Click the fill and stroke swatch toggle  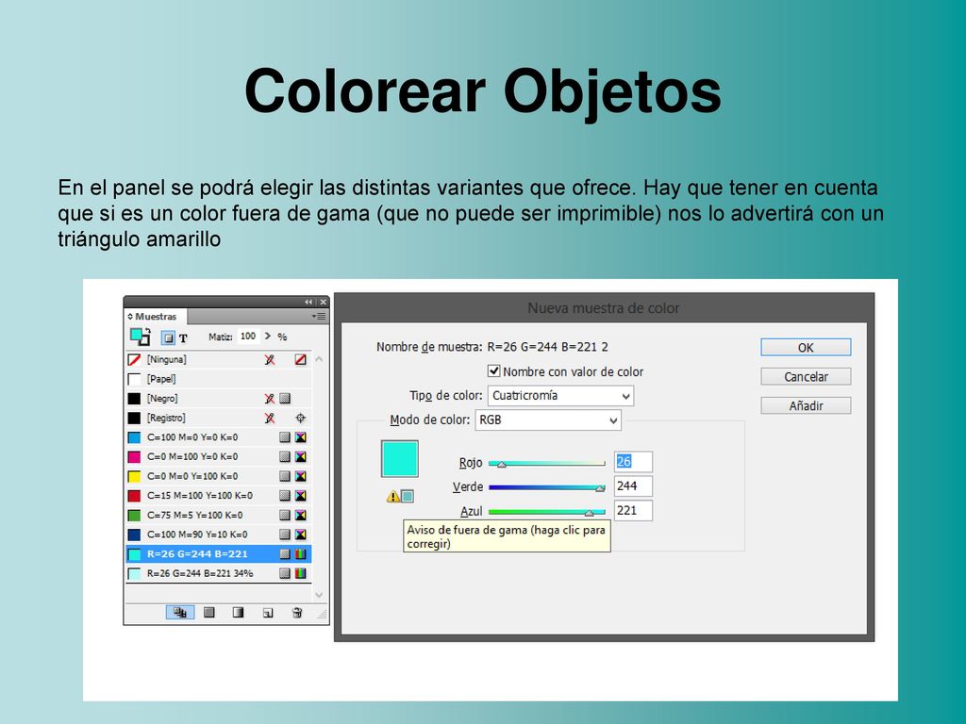pos(141,337)
